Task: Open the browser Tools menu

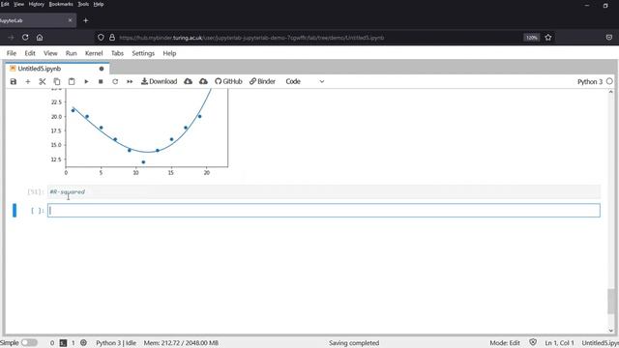Action: coord(83,4)
